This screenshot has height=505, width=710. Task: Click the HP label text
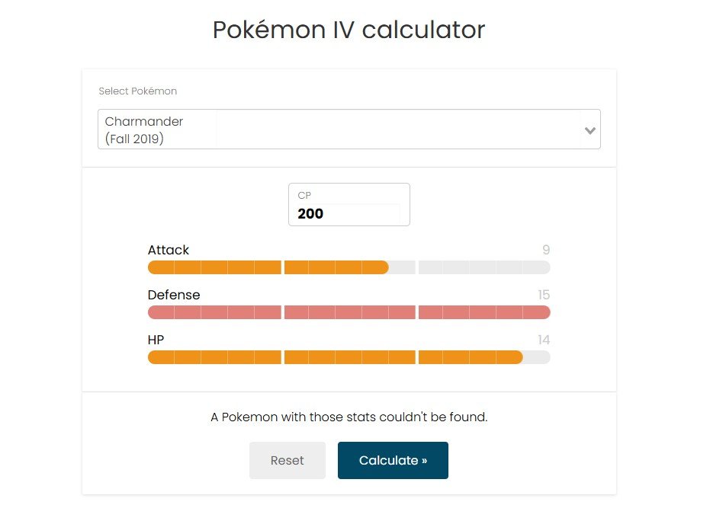pos(156,340)
